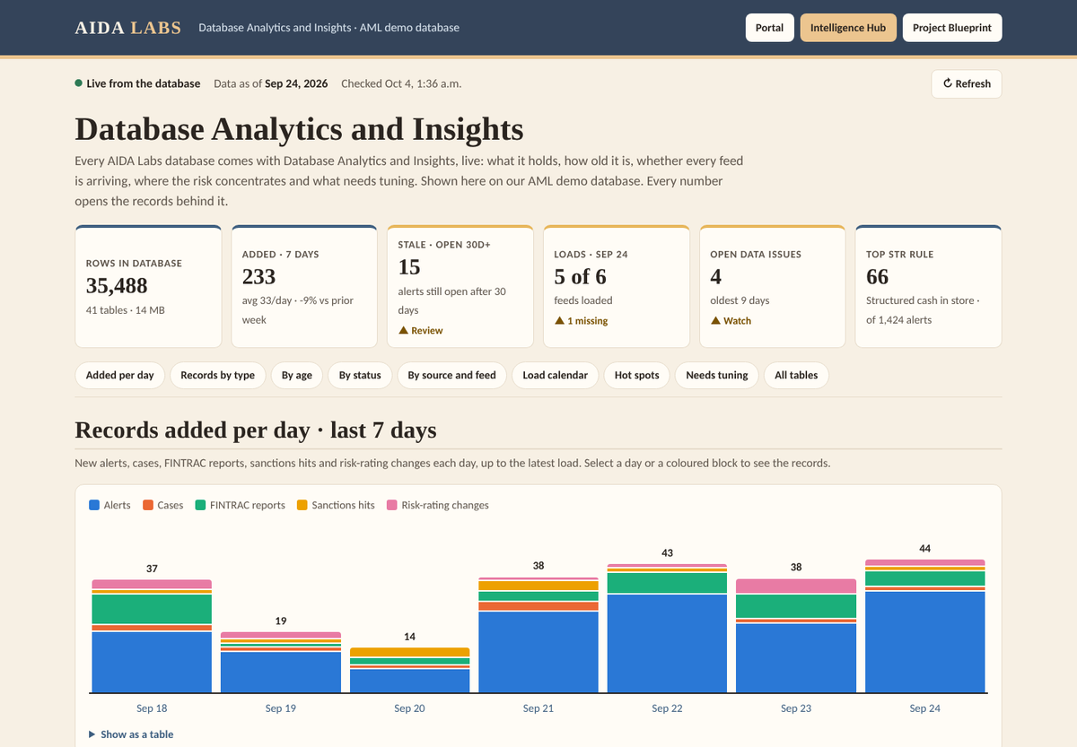Image resolution: width=1077 pixels, height=747 pixels.
Task: Select the Sep 23 pink risk-rating block
Action: (x=796, y=586)
